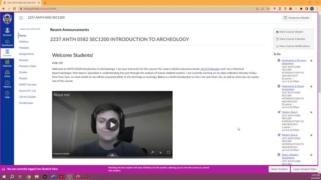Open the Account profile icon
This screenshot has height=180, width=321.
[7, 32]
